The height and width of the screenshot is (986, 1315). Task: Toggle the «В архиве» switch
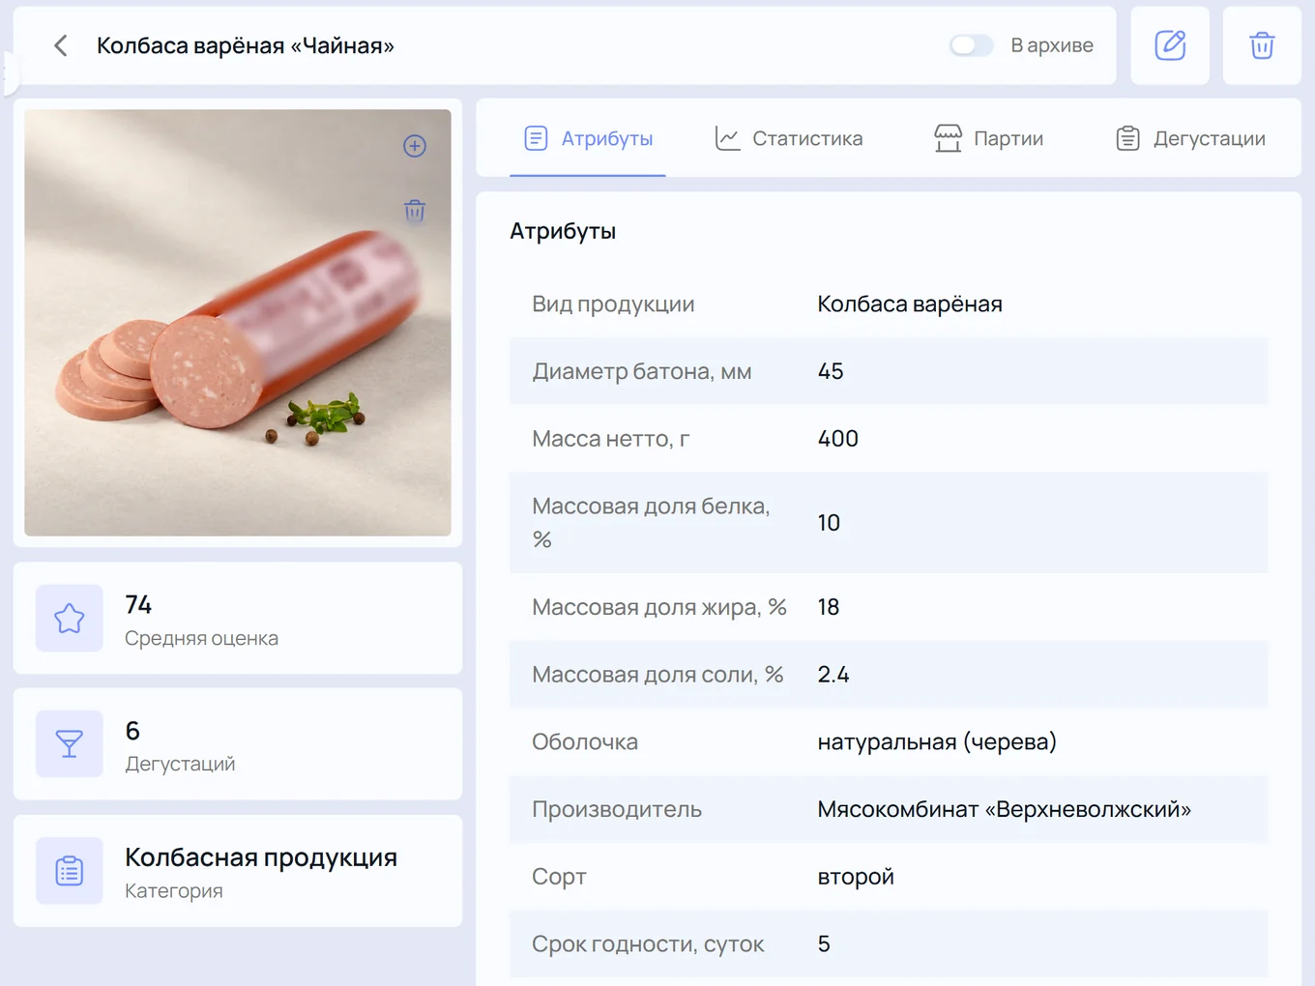point(971,45)
